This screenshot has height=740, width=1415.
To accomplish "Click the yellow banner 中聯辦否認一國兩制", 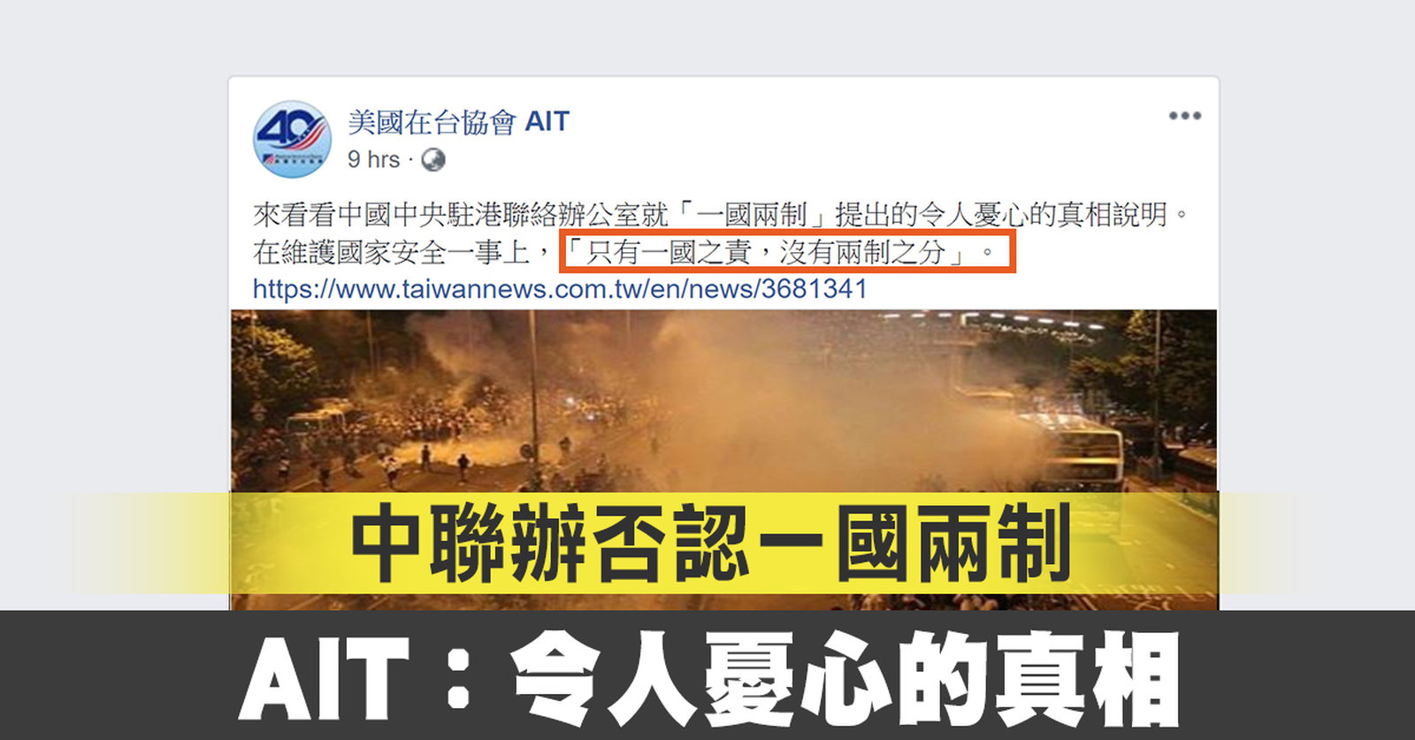I will 711,544.
